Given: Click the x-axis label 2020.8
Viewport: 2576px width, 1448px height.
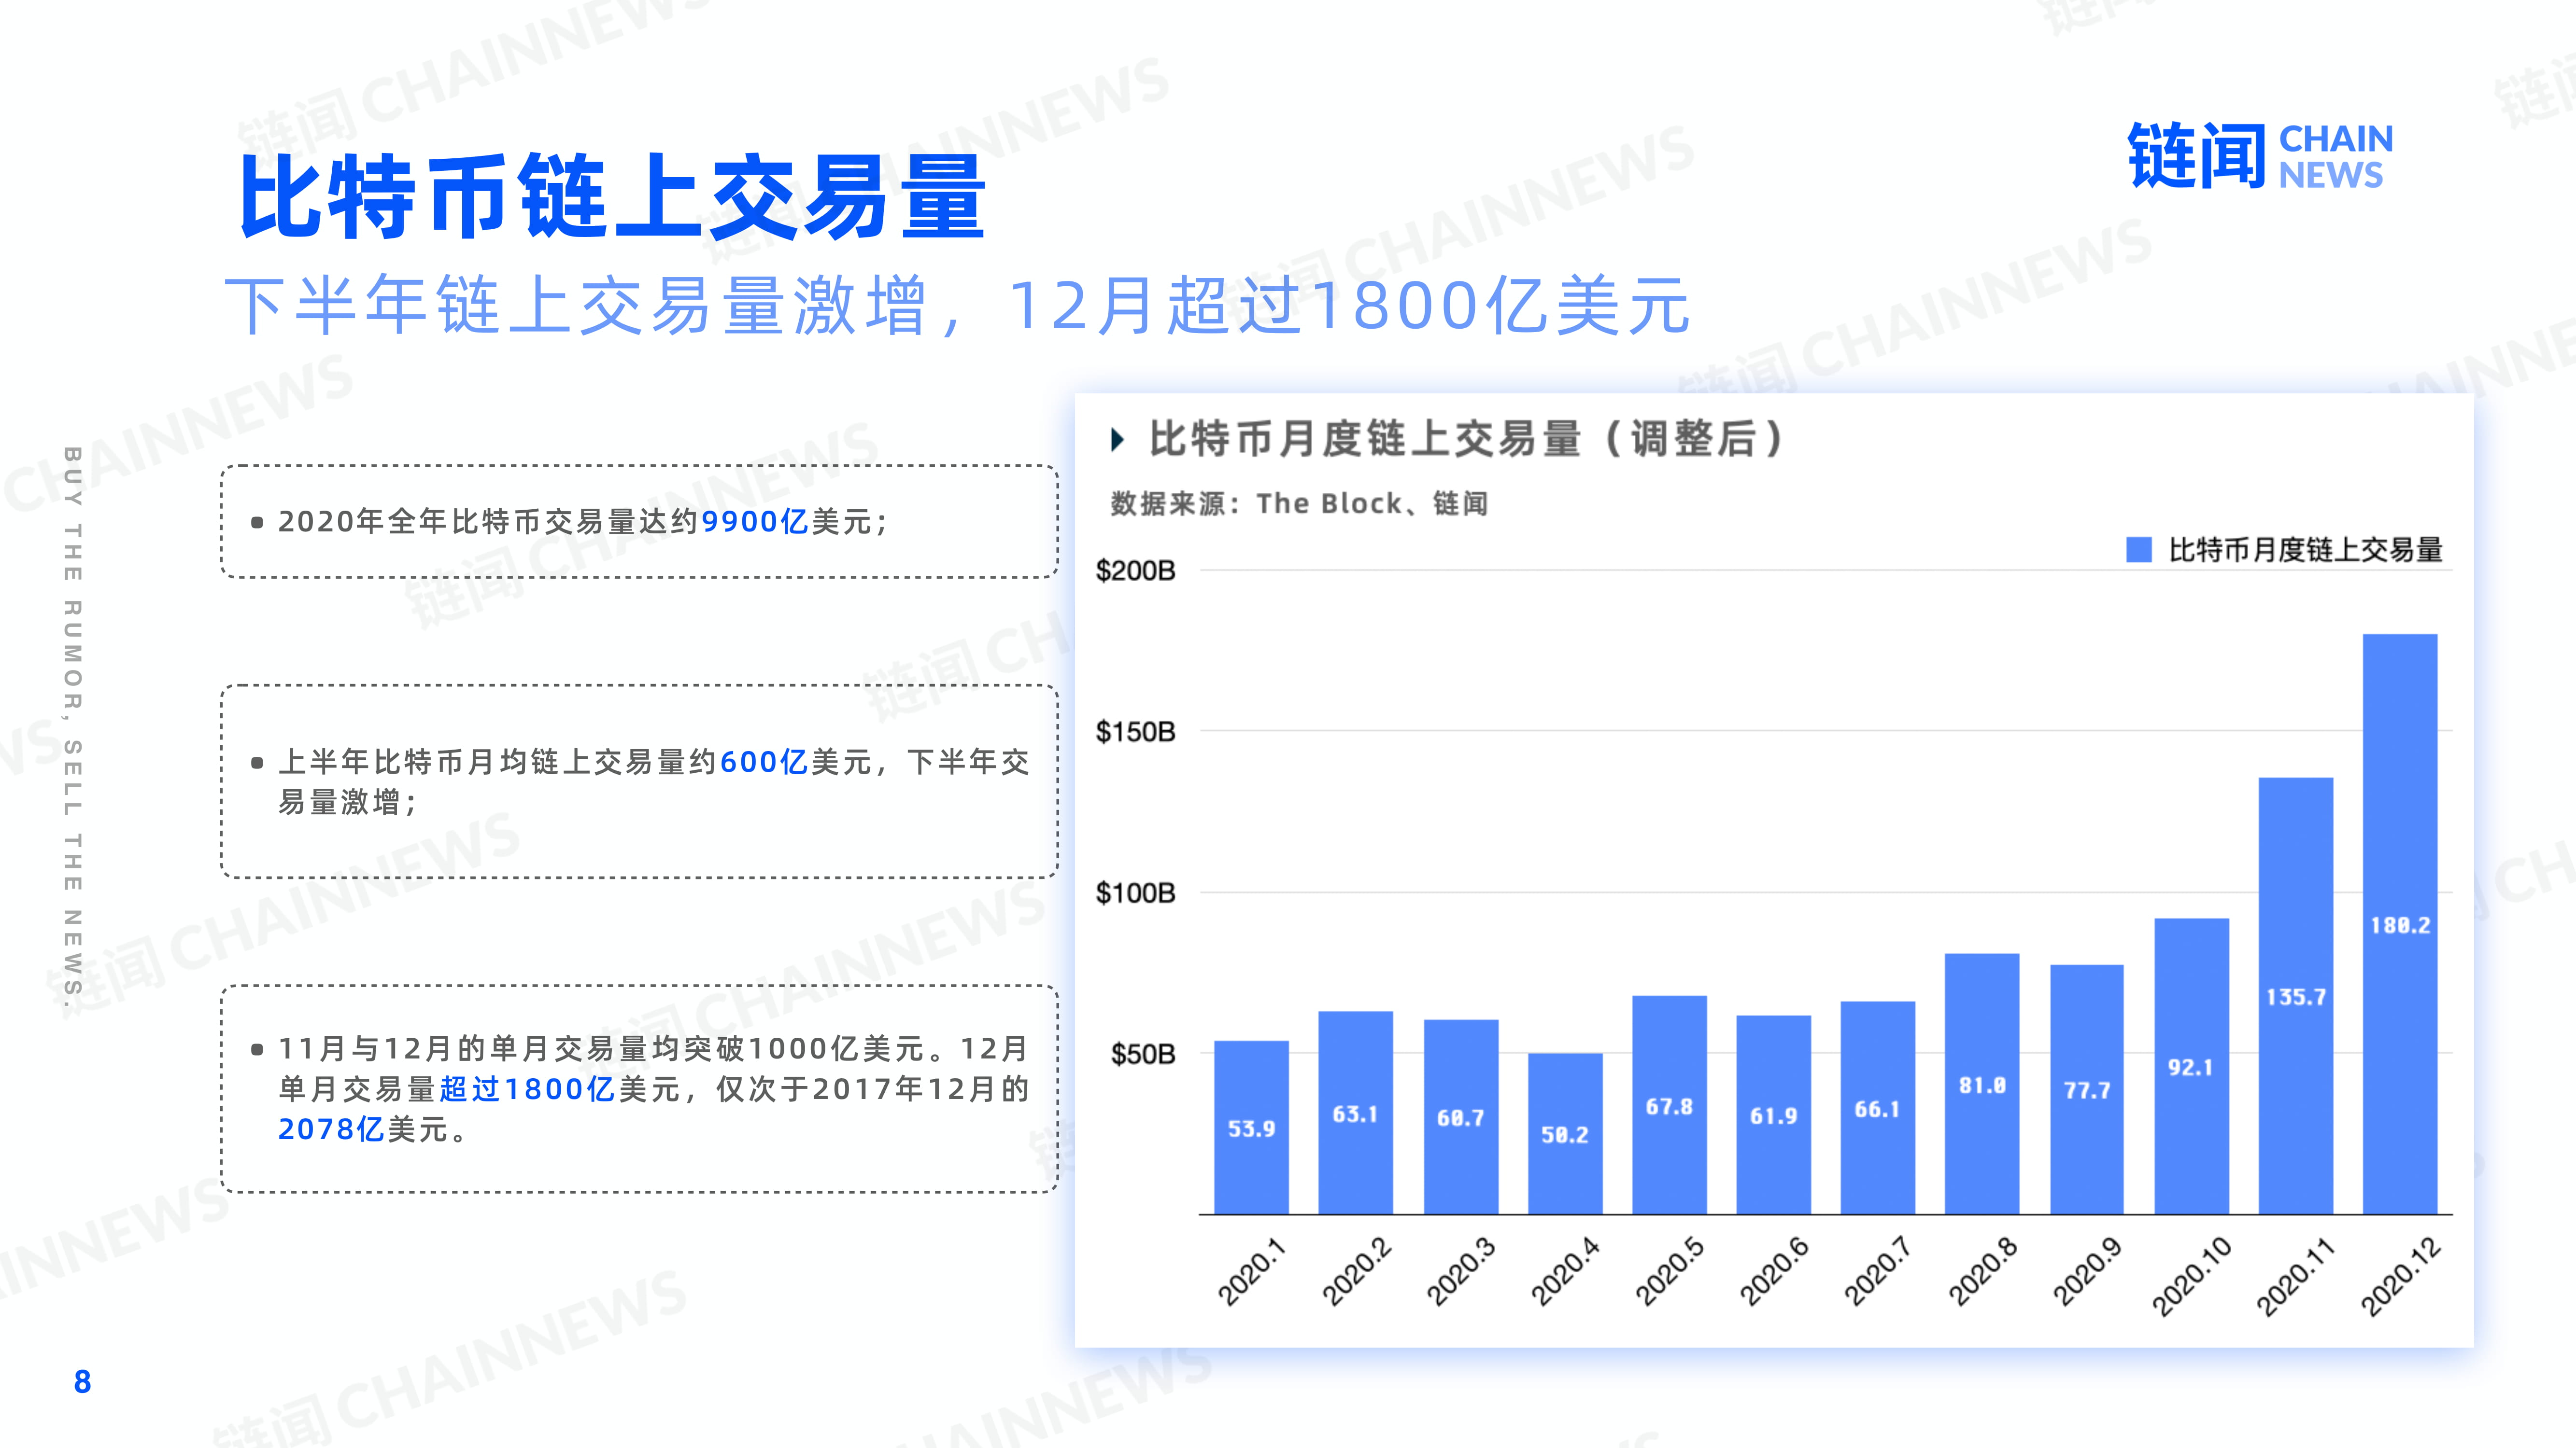Looking at the screenshot, I should pyautogui.click(x=1982, y=1271).
